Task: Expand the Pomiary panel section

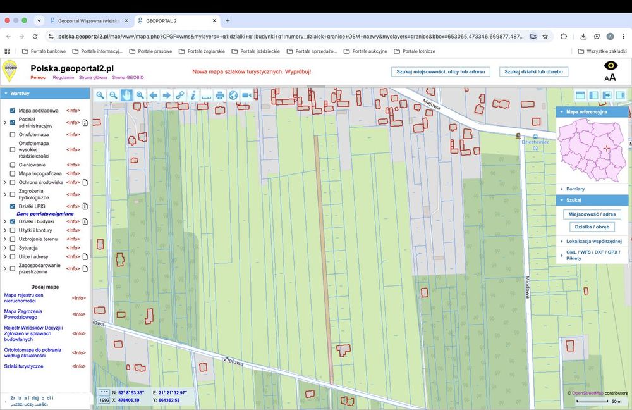Action: pos(574,189)
